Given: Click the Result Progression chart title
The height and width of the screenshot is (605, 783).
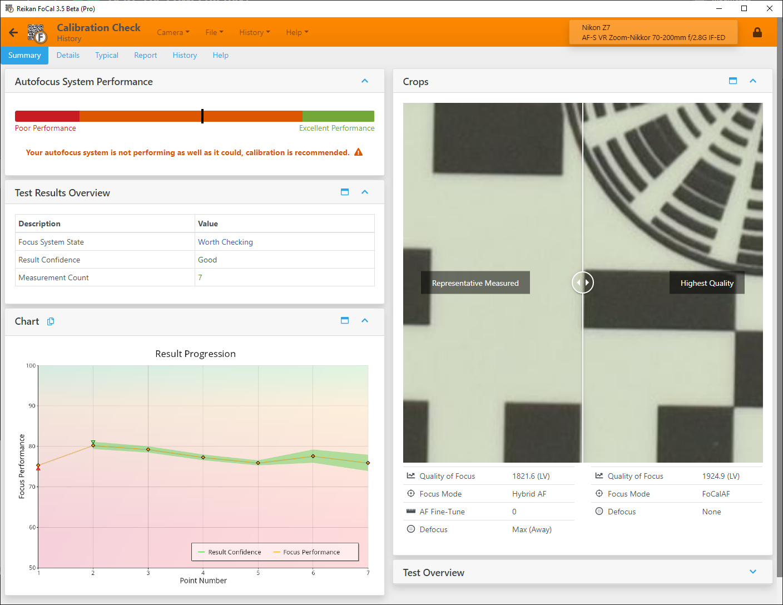Looking at the screenshot, I should click(195, 354).
